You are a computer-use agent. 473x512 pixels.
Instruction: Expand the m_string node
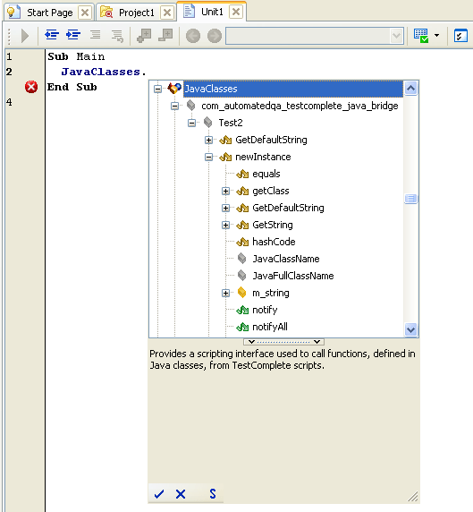(x=225, y=293)
